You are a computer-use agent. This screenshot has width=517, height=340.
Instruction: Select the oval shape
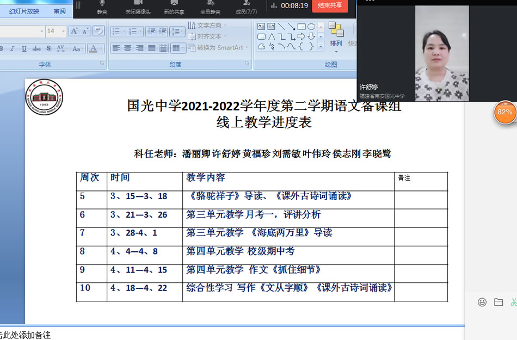pyautogui.click(x=311, y=26)
